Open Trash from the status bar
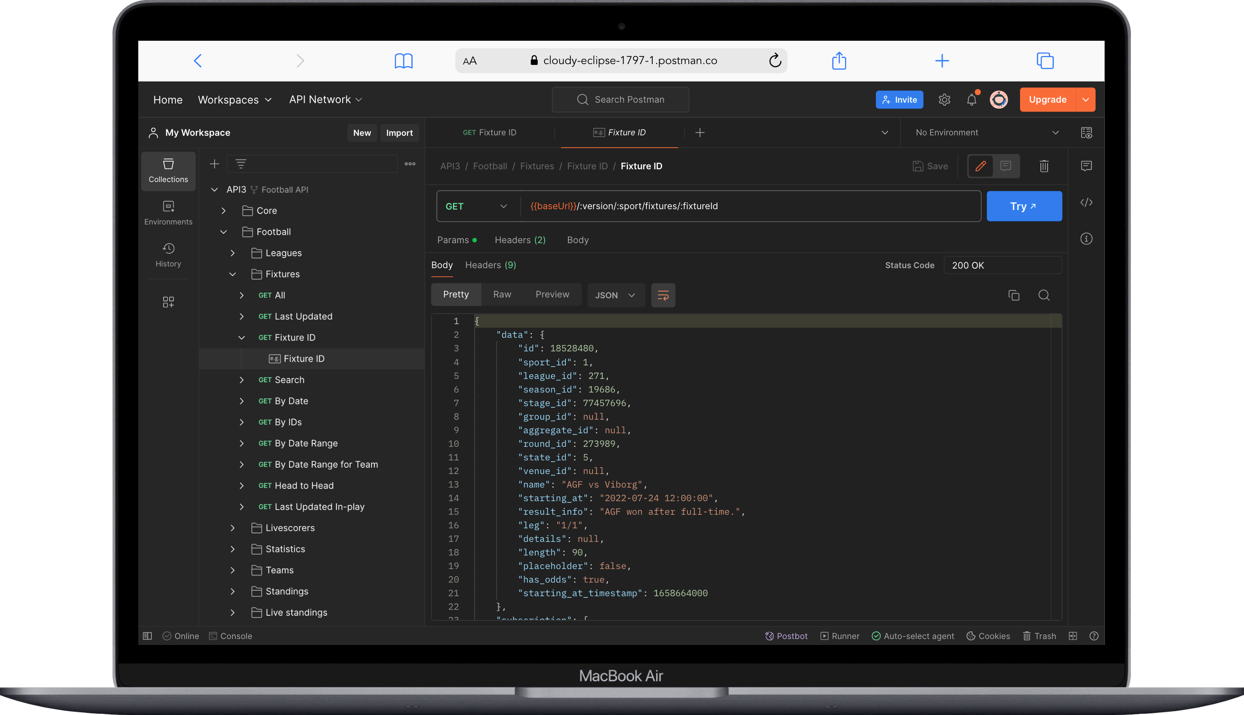 tap(1039, 636)
